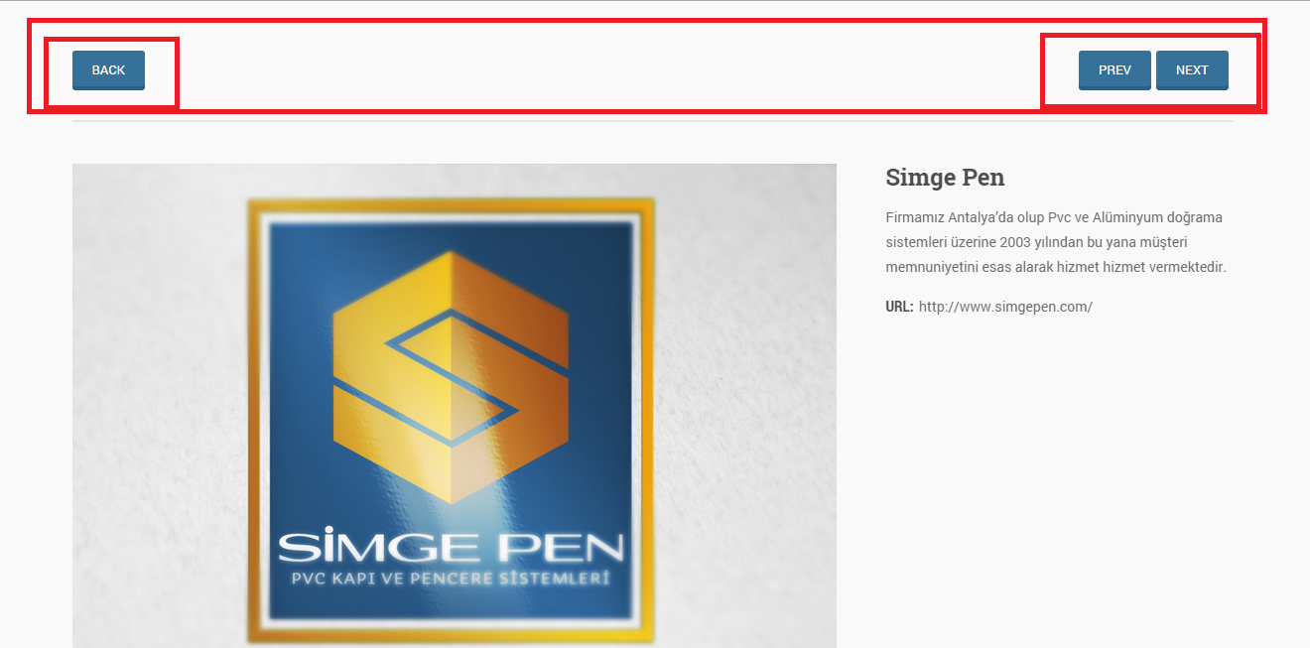
Task: Click the PVC KAPI VE PENCERE SİSTEMLERİ tagline
Action: 450,578
